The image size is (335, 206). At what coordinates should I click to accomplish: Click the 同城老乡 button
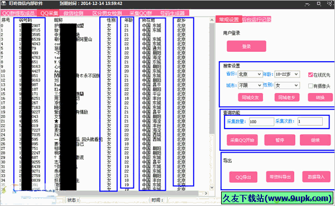pyautogui.click(x=287, y=97)
